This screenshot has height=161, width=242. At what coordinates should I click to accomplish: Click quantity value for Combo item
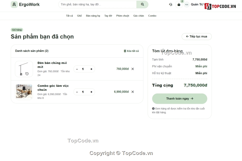tap(83, 92)
